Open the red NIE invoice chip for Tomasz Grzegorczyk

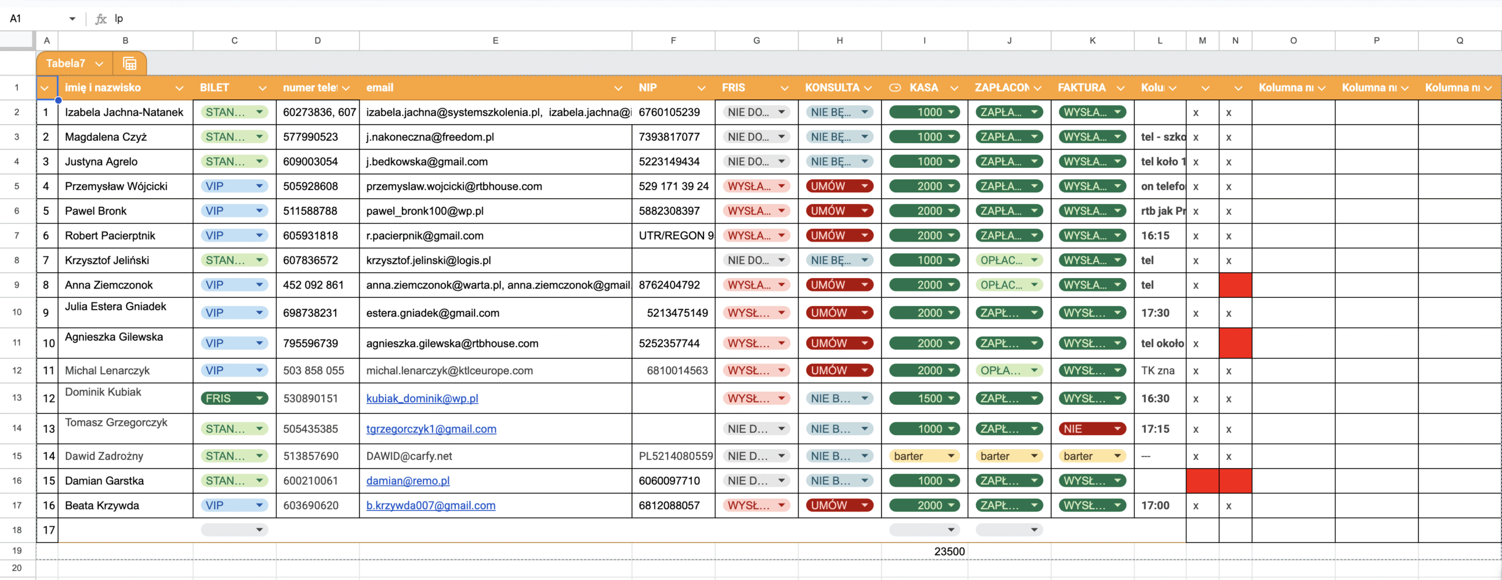(x=1092, y=429)
